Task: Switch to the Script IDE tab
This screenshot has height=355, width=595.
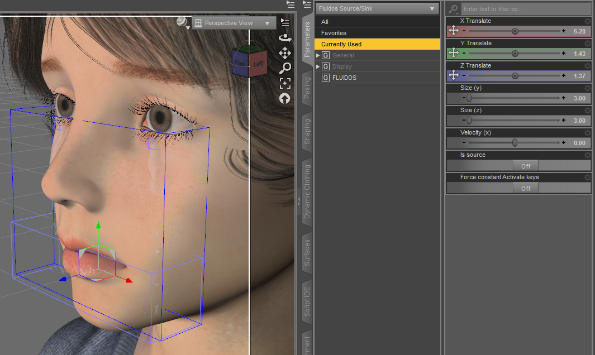Action: pos(307,301)
